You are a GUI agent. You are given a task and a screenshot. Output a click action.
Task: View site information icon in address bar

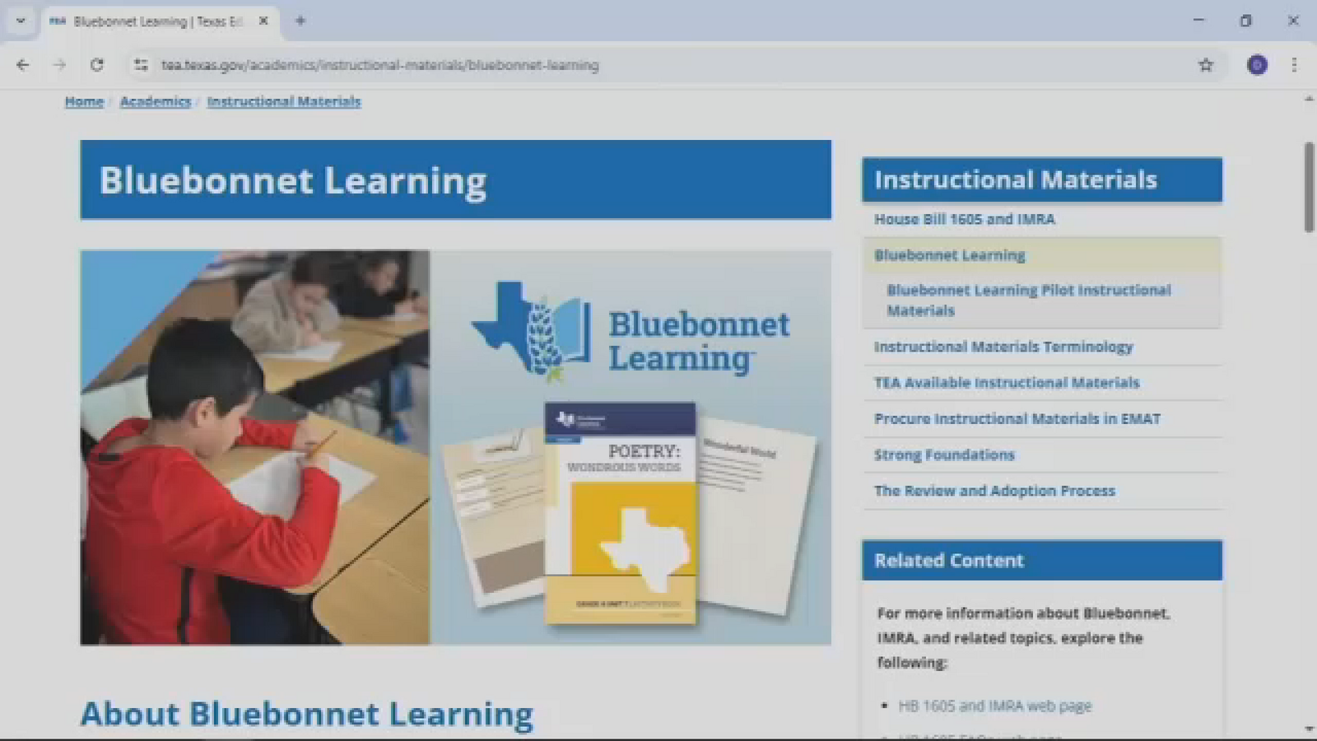point(141,65)
